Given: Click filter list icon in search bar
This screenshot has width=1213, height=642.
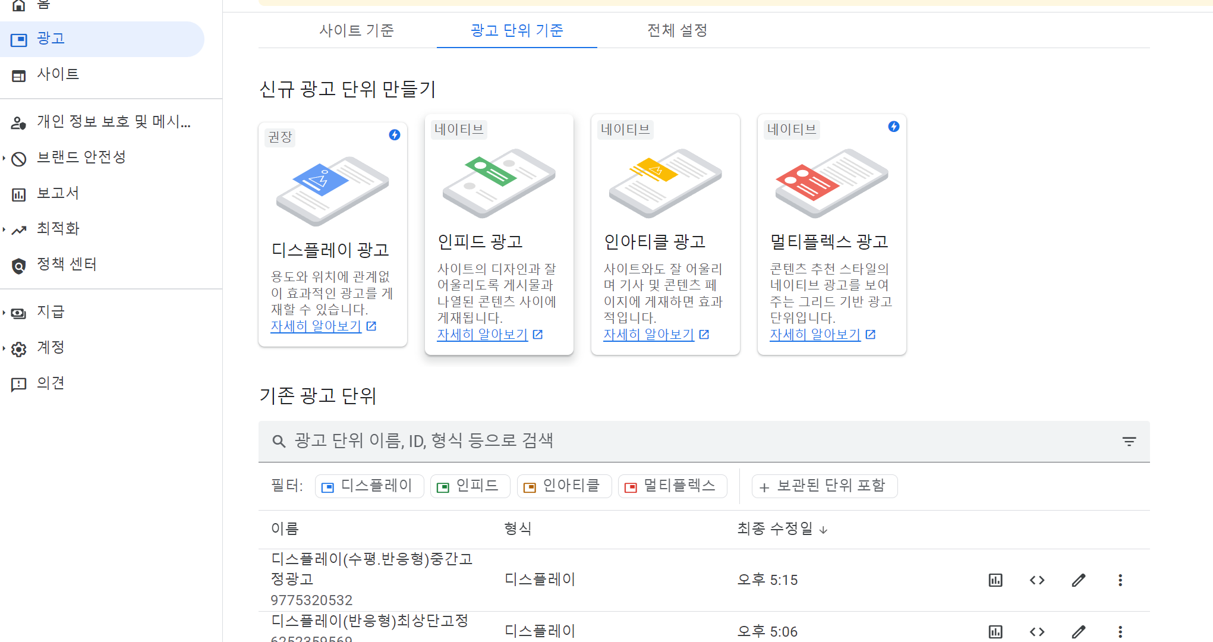Looking at the screenshot, I should click(x=1129, y=441).
